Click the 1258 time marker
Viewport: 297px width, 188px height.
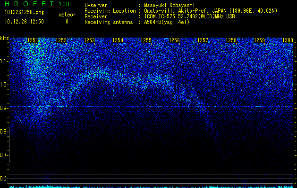point(231,40)
